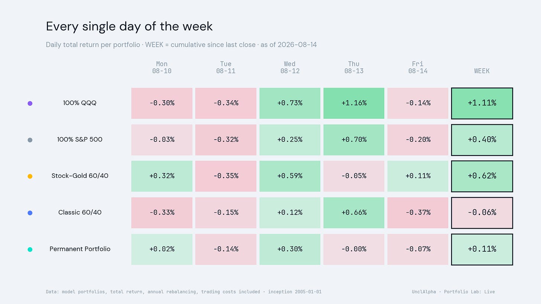Click the Stock-Gold Tuesday -0.35% cell
This screenshot has height=304, width=541.
coord(226,176)
